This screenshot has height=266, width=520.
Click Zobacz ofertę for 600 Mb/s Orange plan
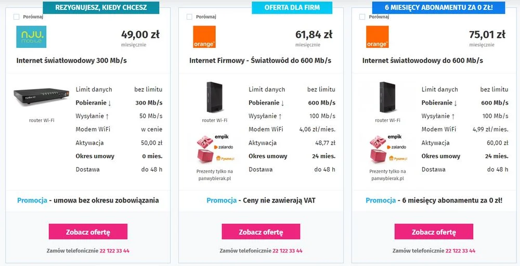coord(434,232)
